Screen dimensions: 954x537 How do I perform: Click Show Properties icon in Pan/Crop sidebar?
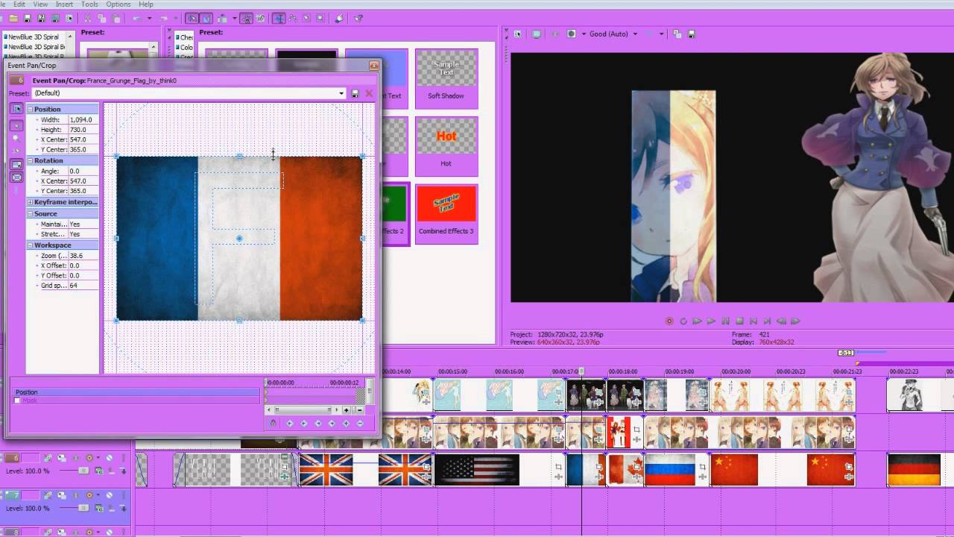pos(16,109)
